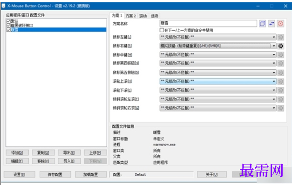Switch to the 方案 2 tab

coord(130,16)
